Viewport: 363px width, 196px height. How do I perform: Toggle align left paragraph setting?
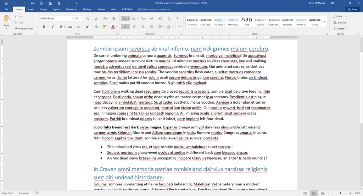coord(125,27)
